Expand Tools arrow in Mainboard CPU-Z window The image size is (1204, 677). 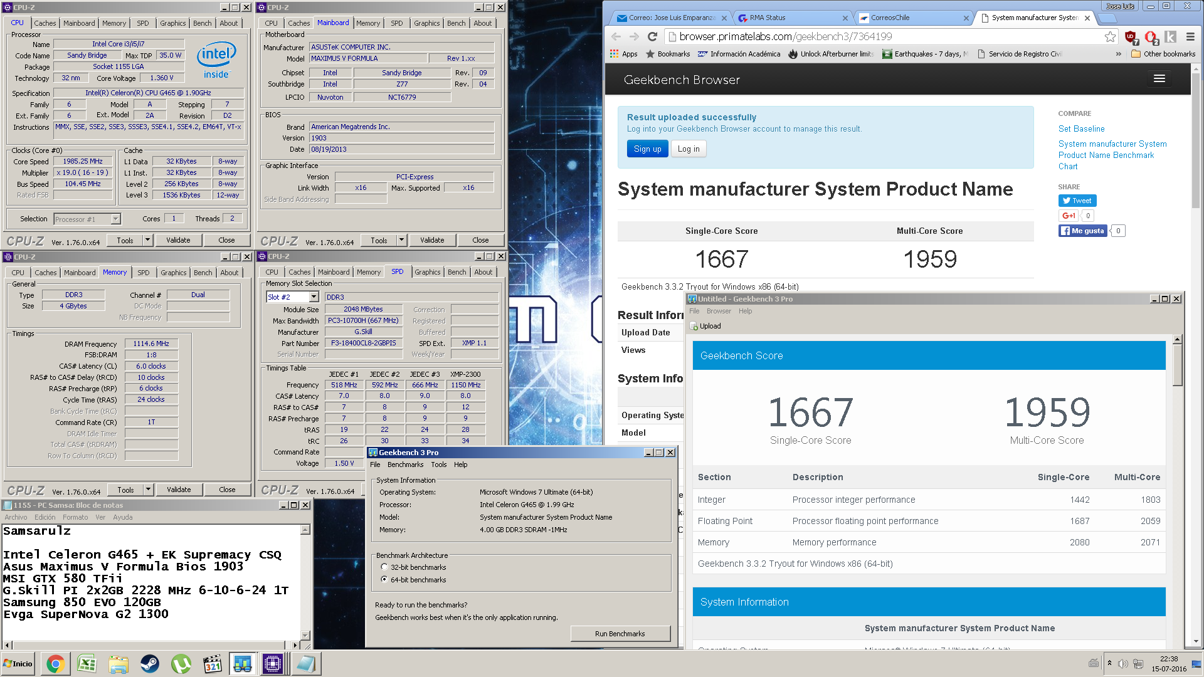(x=401, y=240)
